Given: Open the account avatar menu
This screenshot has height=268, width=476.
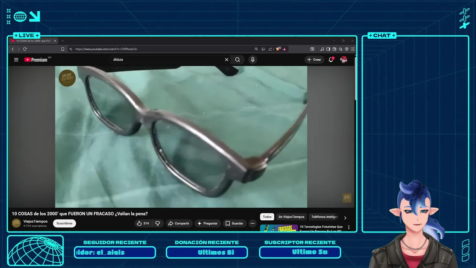Looking at the screenshot, I should [344, 60].
